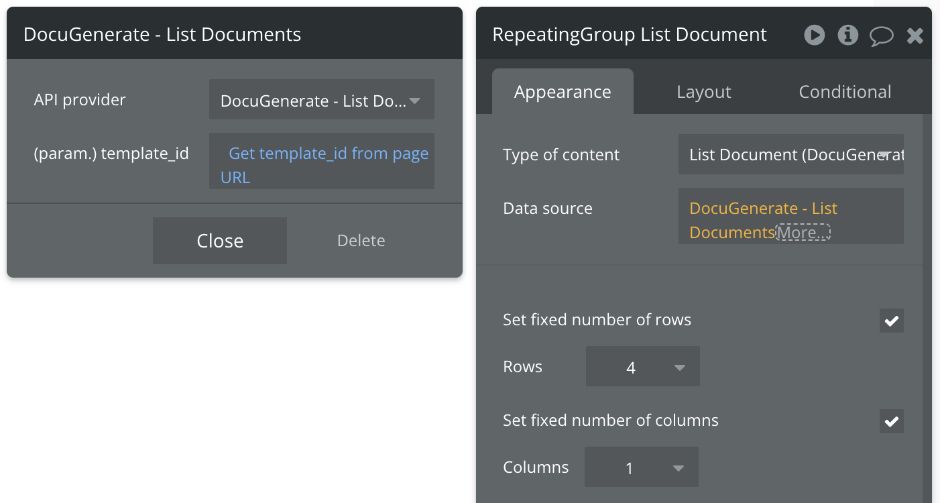Toggle Set fixed number of rows checkbox
Screen dimensions: 940x503
point(892,321)
